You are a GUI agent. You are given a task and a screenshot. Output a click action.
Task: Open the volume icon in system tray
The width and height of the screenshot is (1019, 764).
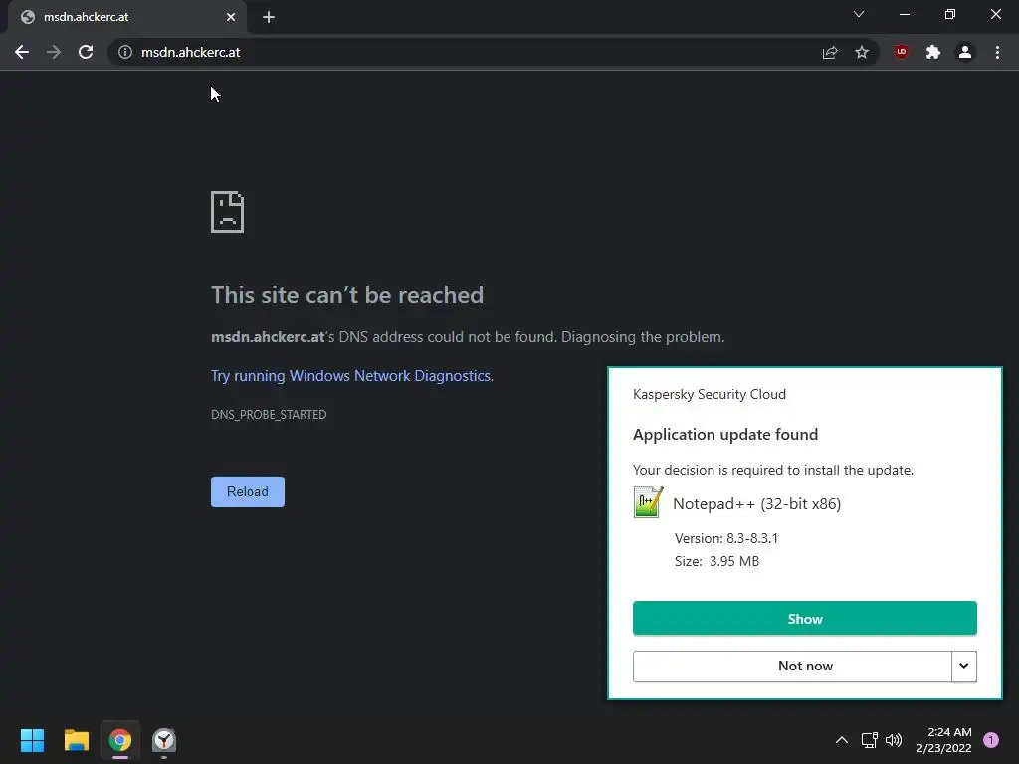[x=894, y=740]
